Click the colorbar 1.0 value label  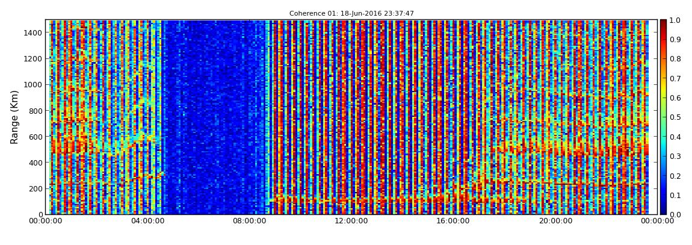click(675, 20)
